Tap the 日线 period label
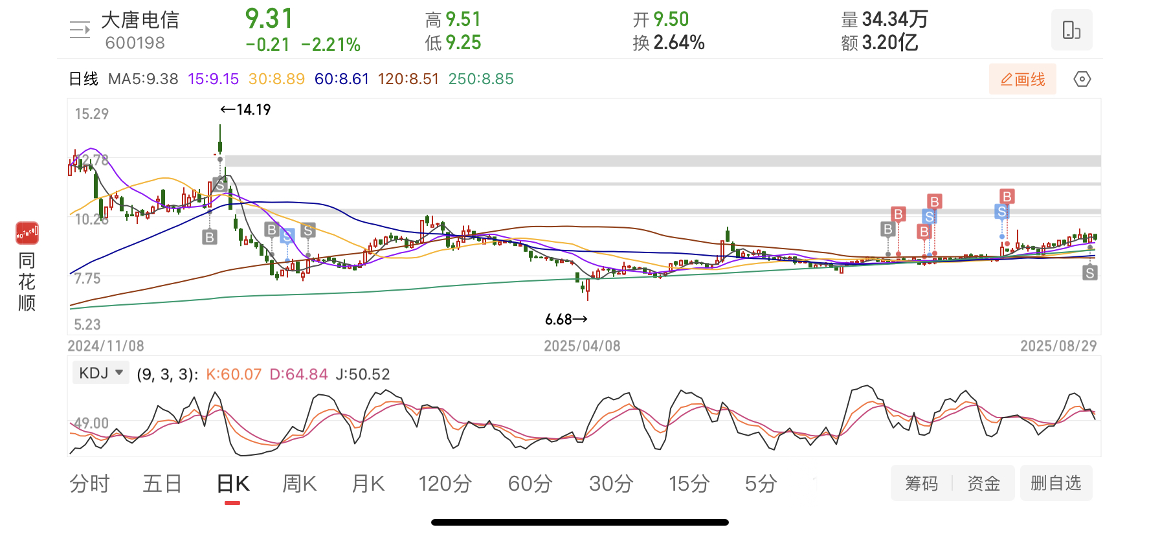This screenshot has width=1160, height=536. point(84,79)
